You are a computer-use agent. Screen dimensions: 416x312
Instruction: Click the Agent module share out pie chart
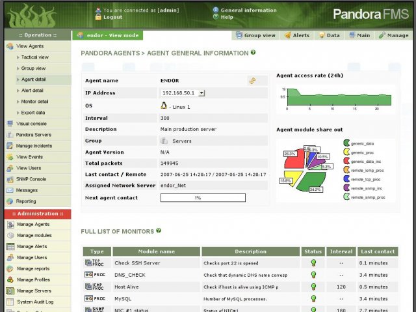305,168
